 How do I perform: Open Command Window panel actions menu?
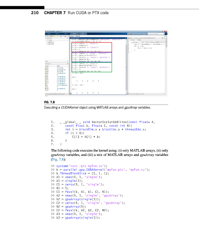click(x=125, y=38)
